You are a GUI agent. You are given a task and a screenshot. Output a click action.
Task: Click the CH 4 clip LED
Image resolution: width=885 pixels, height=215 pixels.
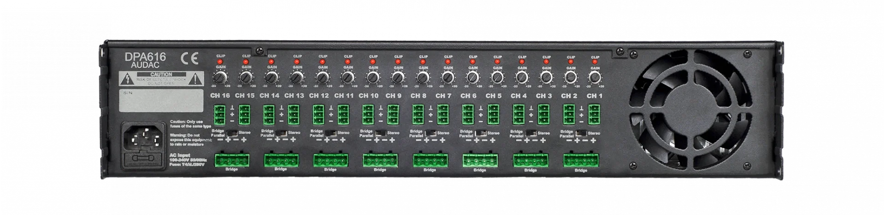tap(521, 62)
